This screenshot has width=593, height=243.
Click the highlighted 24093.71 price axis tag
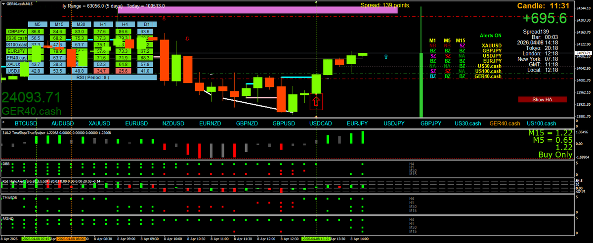click(584, 53)
